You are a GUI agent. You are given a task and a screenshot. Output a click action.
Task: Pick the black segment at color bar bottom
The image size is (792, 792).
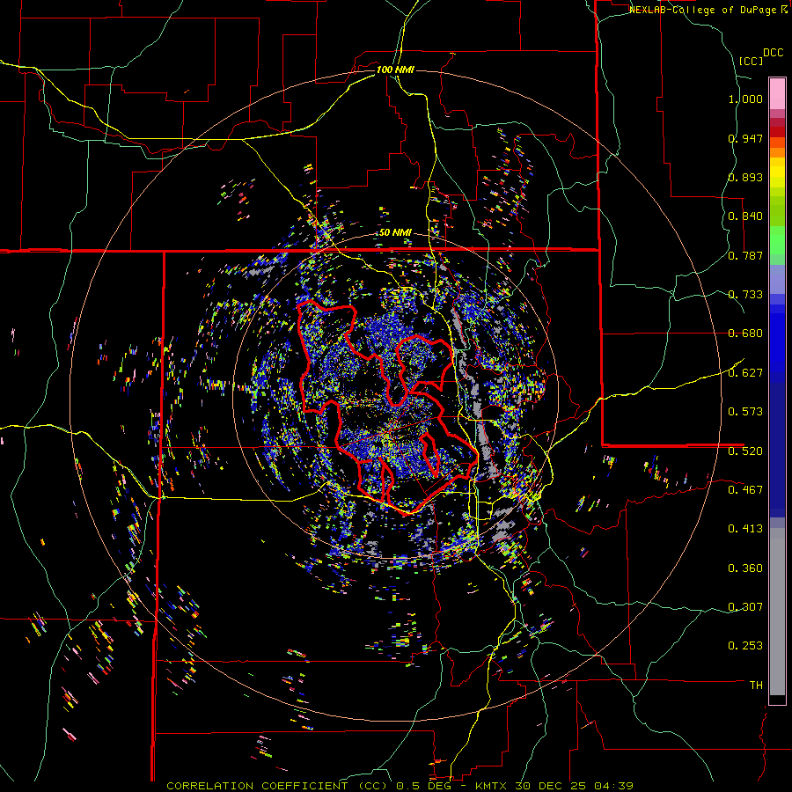(x=777, y=700)
